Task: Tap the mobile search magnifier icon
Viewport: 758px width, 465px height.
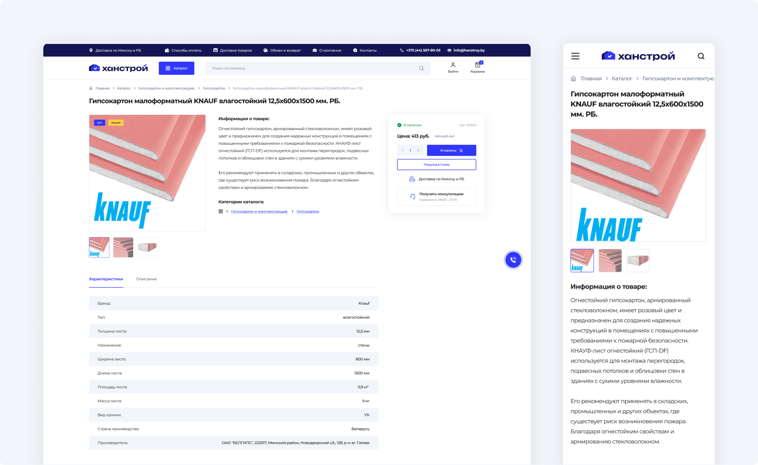Action: tap(701, 56)
